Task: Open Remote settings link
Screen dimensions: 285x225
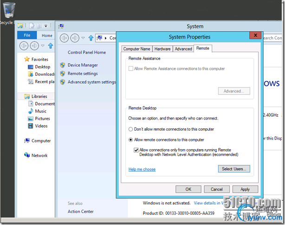Action: [x=83, y=73]
